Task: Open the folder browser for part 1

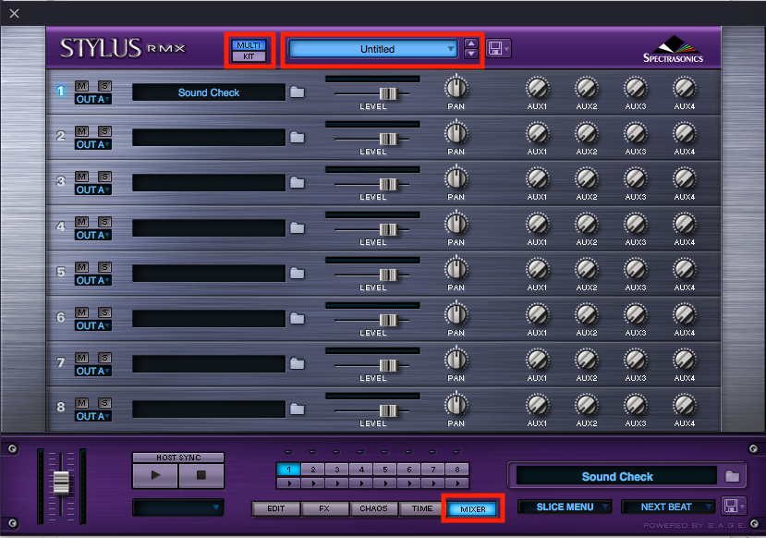Action: 297,92
